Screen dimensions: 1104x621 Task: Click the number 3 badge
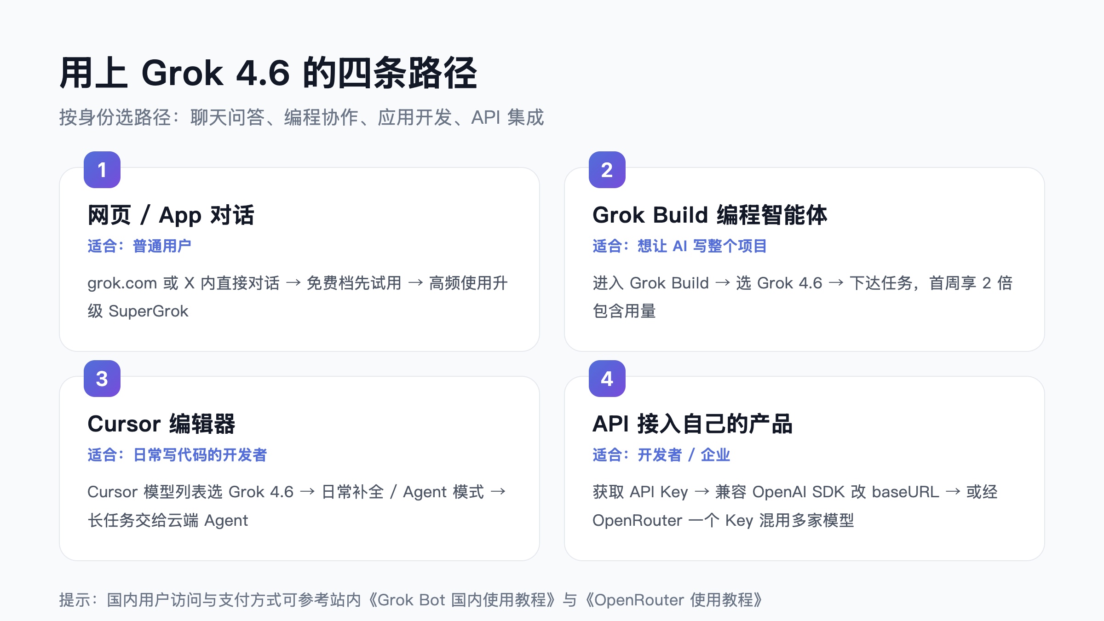(x=102, y=379)
